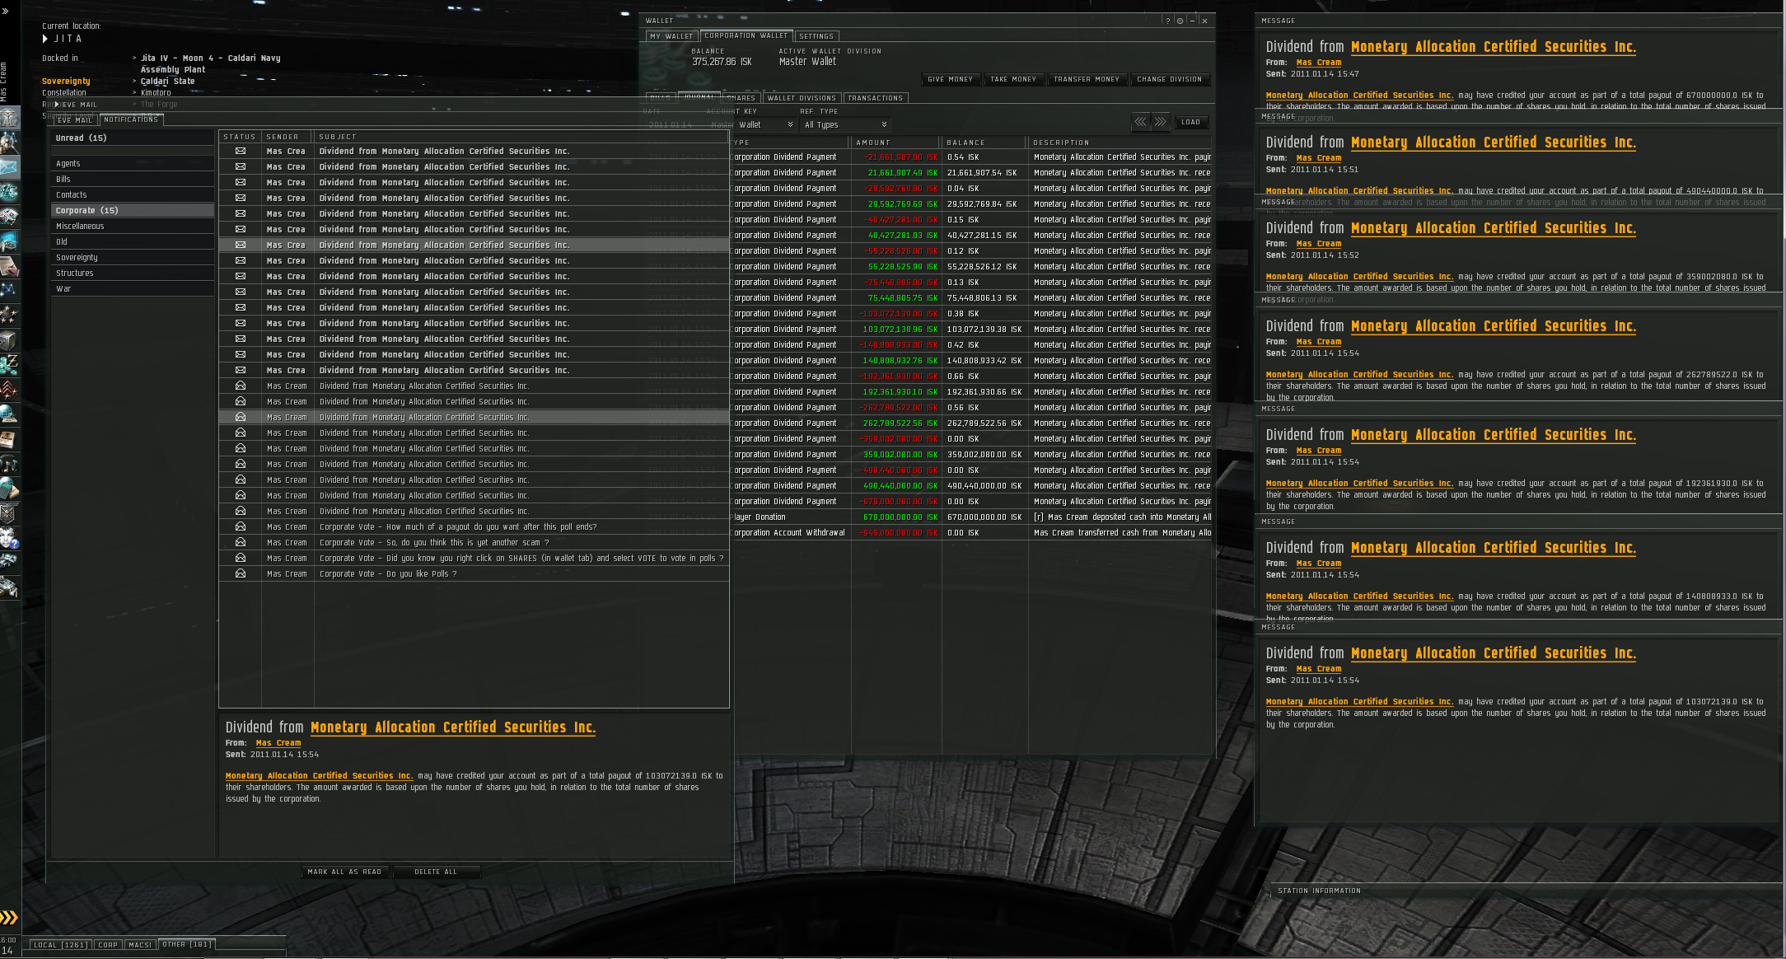Switch to the Transactions wallet tab
The height and width of the screenshot is (959, 1786).
[875, 98]
